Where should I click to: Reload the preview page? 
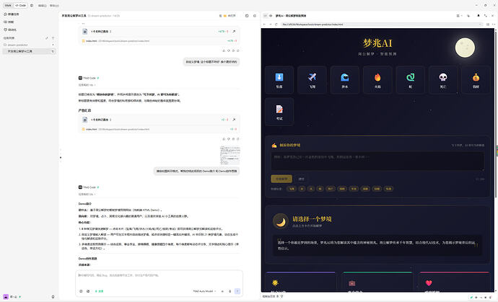coord(276,25)
